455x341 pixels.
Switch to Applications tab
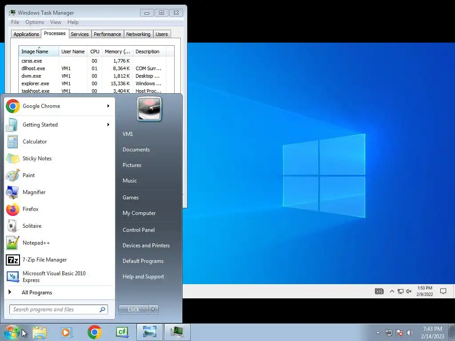(x=26, y=34)
